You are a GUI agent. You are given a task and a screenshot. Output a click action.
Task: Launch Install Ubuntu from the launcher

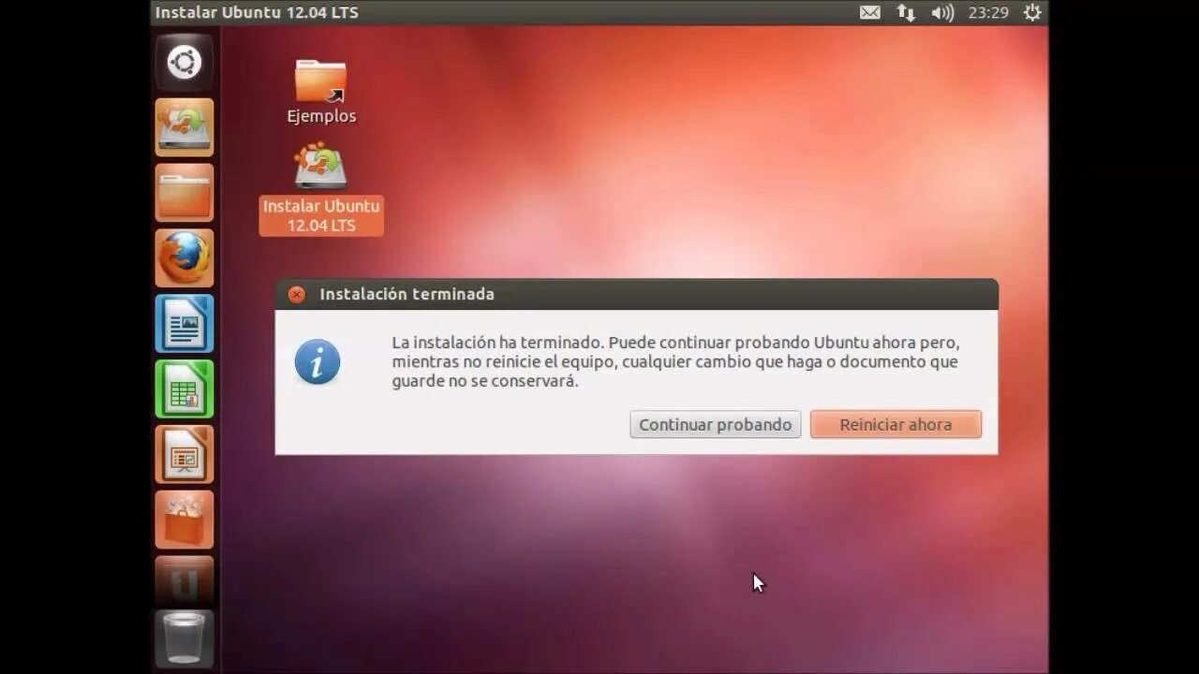click(185, 127)
